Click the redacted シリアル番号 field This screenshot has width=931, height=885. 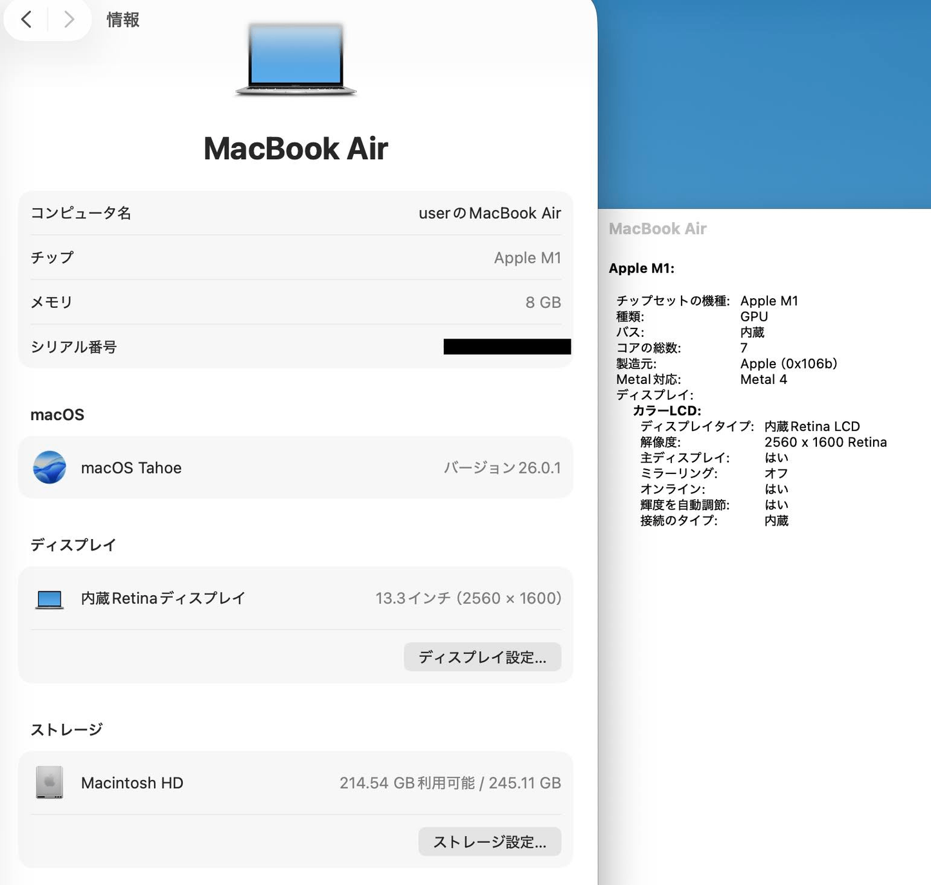(506, 347)
